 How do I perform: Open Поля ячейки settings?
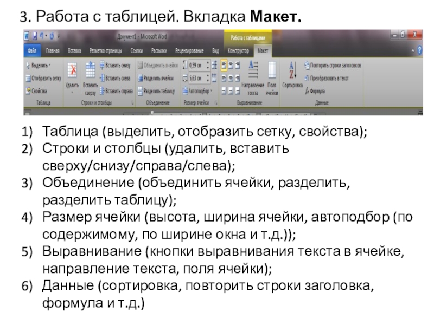[x=272, y=79]
